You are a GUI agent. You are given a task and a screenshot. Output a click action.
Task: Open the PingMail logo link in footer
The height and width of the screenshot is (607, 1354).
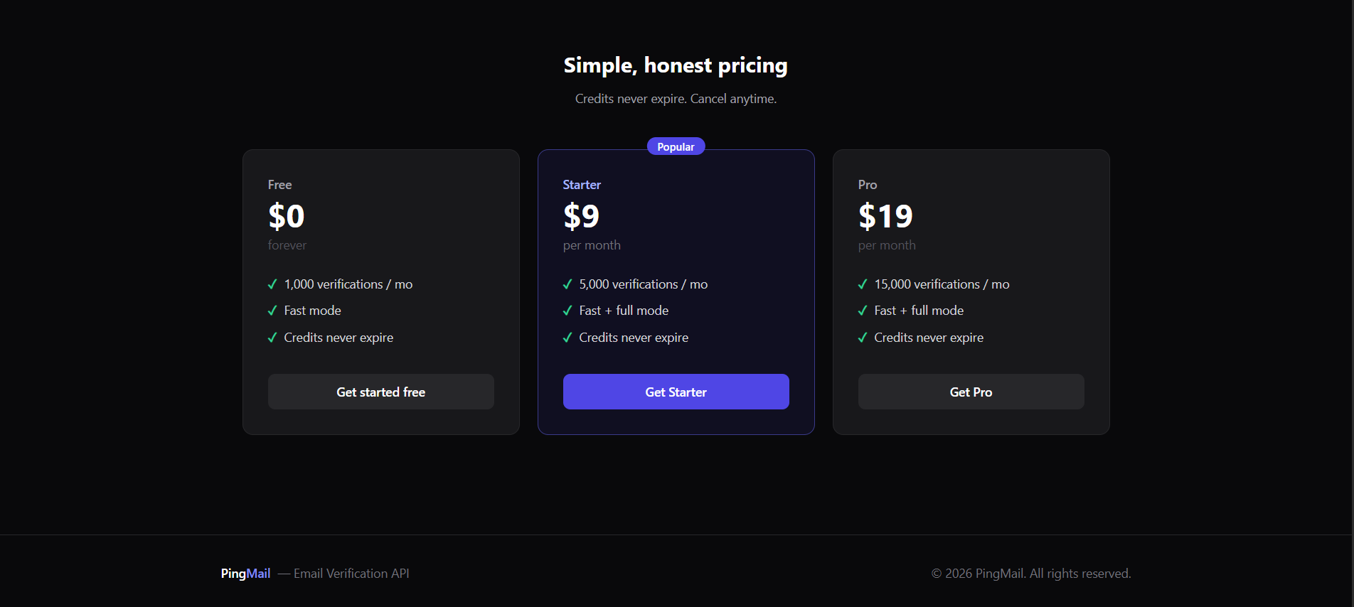click(x=245, y=574)
